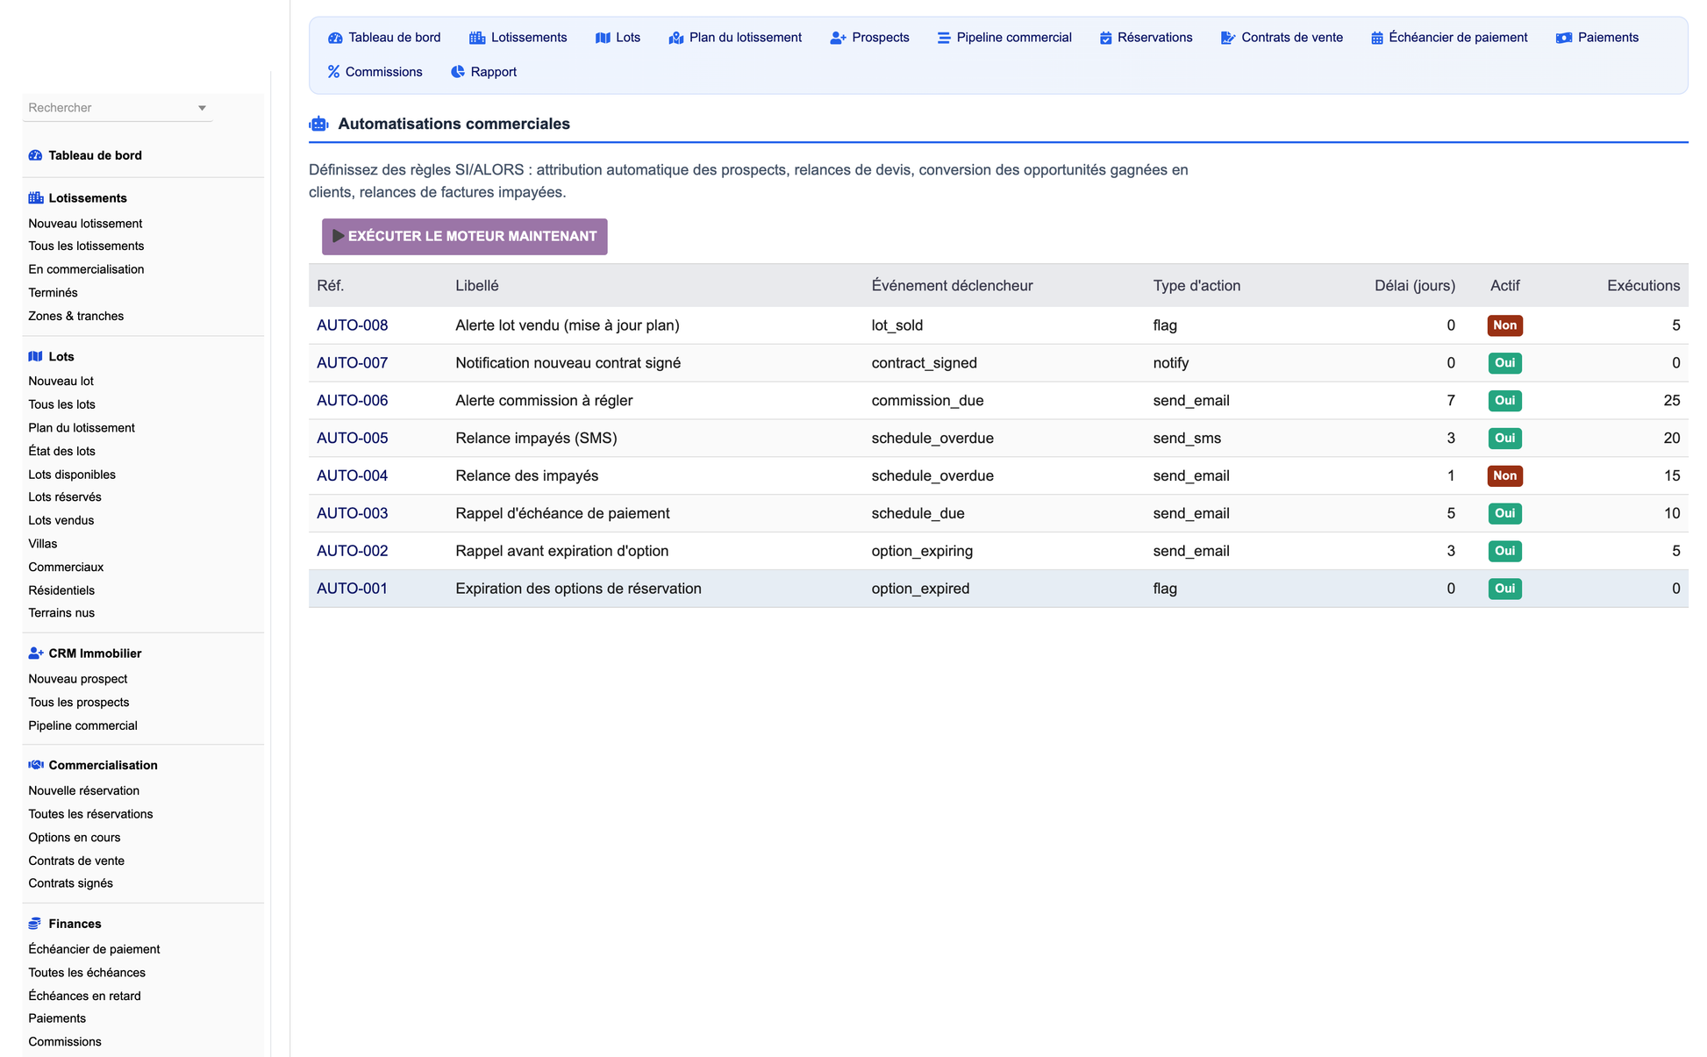This screenshot has width=1707, height=1057.
Task: Go to Réservations in top navigation
Action: tap(1146, 38)
